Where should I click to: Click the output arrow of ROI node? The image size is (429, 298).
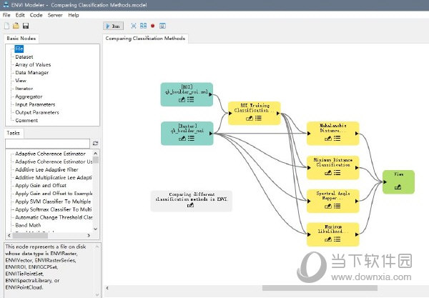click(210, 94)
